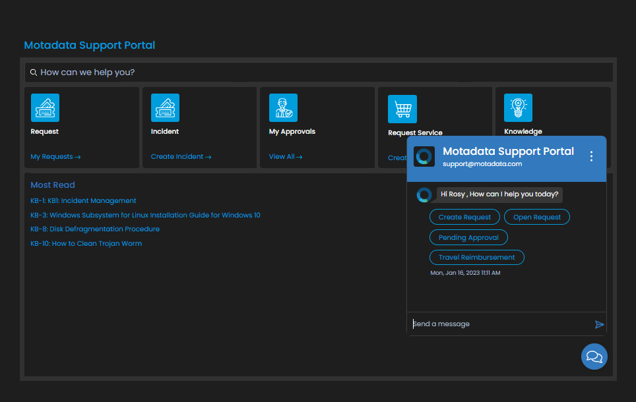Click the Request Service shopping cart icon

click(402, 109)
